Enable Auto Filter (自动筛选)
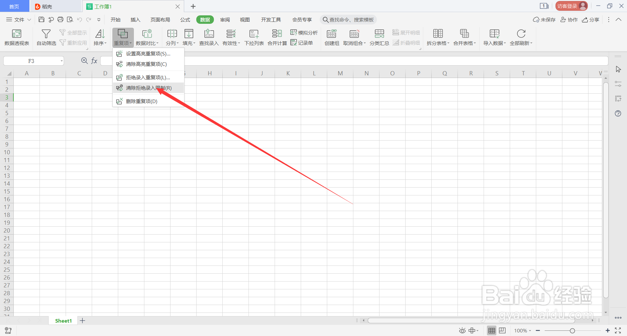The height and width of the screenshot is (336, 627). pyautogui.click(x=46, y=38)
